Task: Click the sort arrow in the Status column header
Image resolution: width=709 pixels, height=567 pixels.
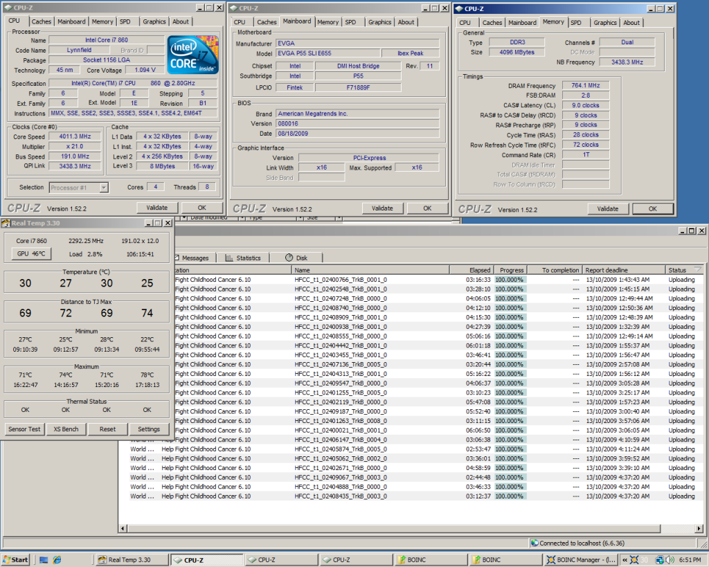Action: 698,269
